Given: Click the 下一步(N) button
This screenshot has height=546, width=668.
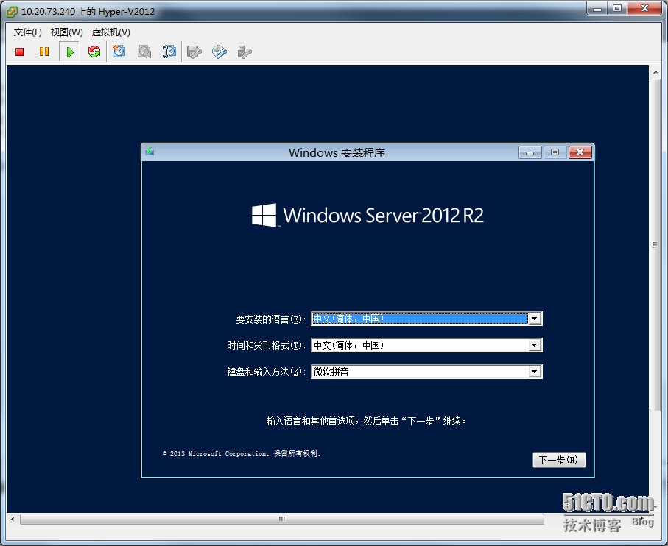Looking at the screenshot, I should pos(559,460).
